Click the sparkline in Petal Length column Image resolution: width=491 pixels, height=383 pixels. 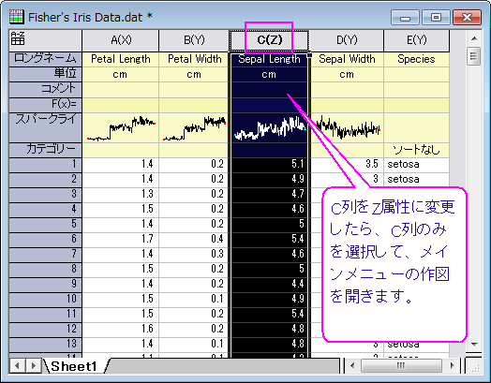tap(121, 128)
